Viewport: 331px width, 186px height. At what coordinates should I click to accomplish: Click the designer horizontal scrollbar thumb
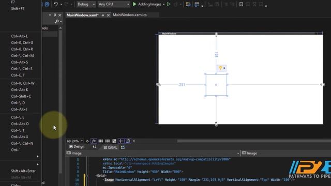point(254,141)
